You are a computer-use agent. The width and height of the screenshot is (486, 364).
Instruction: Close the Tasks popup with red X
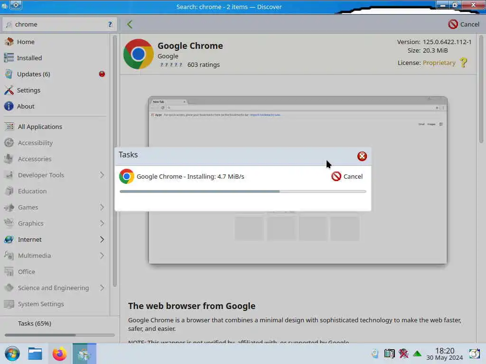(362, 156)
